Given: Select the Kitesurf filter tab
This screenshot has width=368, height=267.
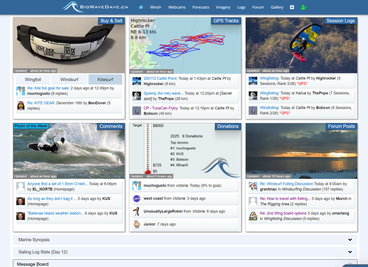Looking at the screenshot, I should [x=105, y=79].
